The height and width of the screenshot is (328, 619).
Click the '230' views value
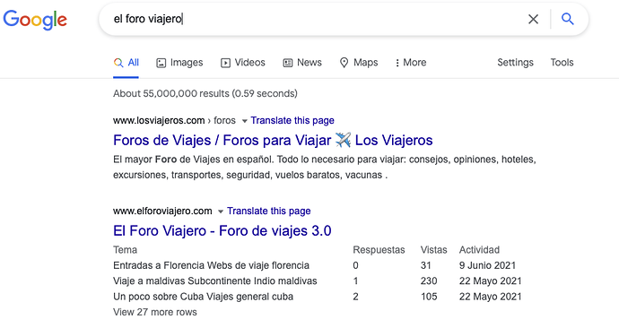point(429,281)
